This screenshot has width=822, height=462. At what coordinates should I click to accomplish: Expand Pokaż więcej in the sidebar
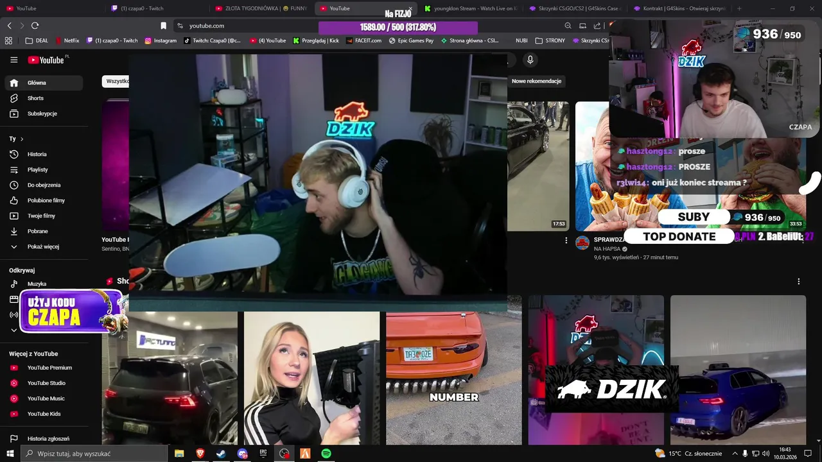click(44, 246)
